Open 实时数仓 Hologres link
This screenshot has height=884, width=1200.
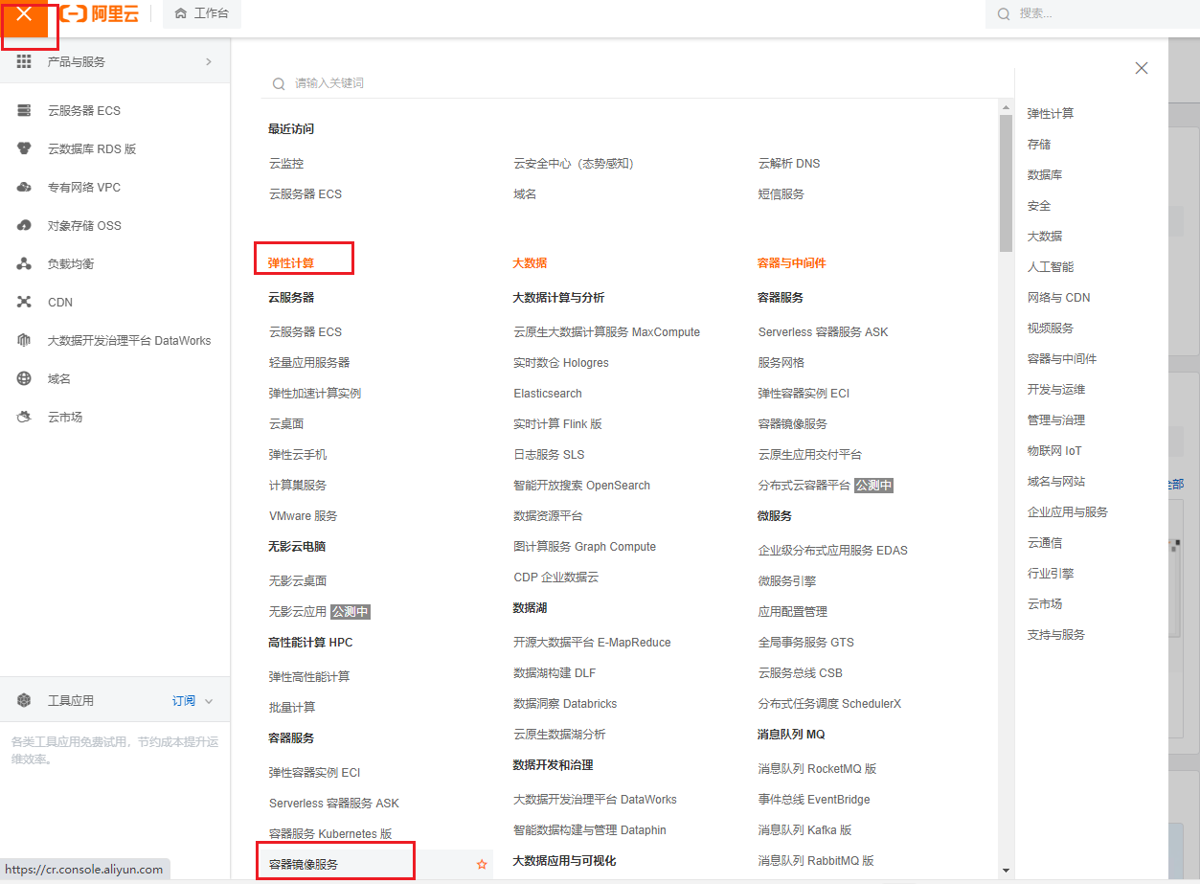point(561,362)
